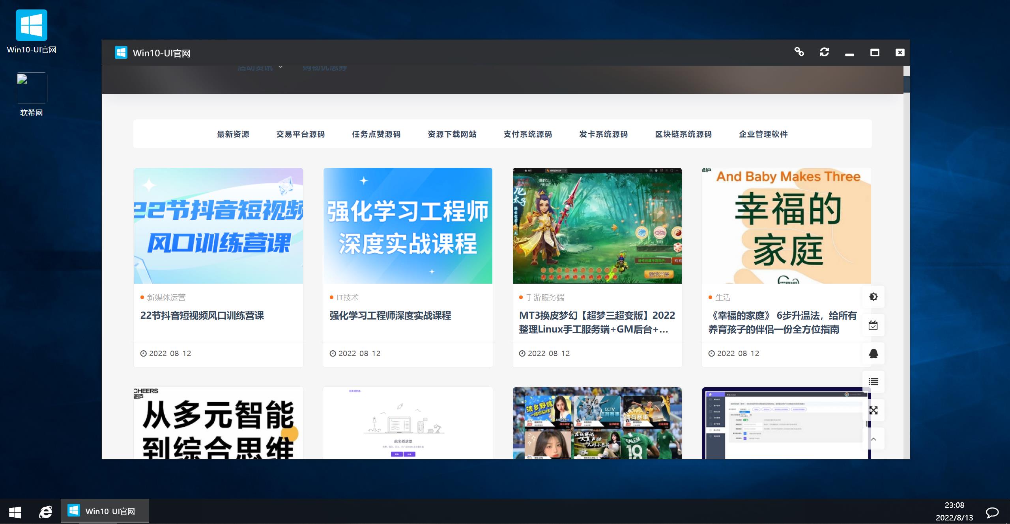Open the laptop illustration thumbnail in second row

tap(408, 423)
